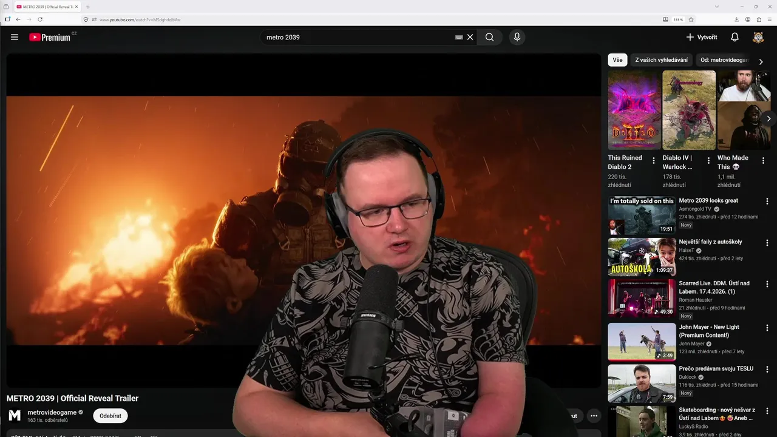Open YouTube notifications bell
Image resolution: width=777 pixels, height=437 pixels.
click(x=735, y=37)
